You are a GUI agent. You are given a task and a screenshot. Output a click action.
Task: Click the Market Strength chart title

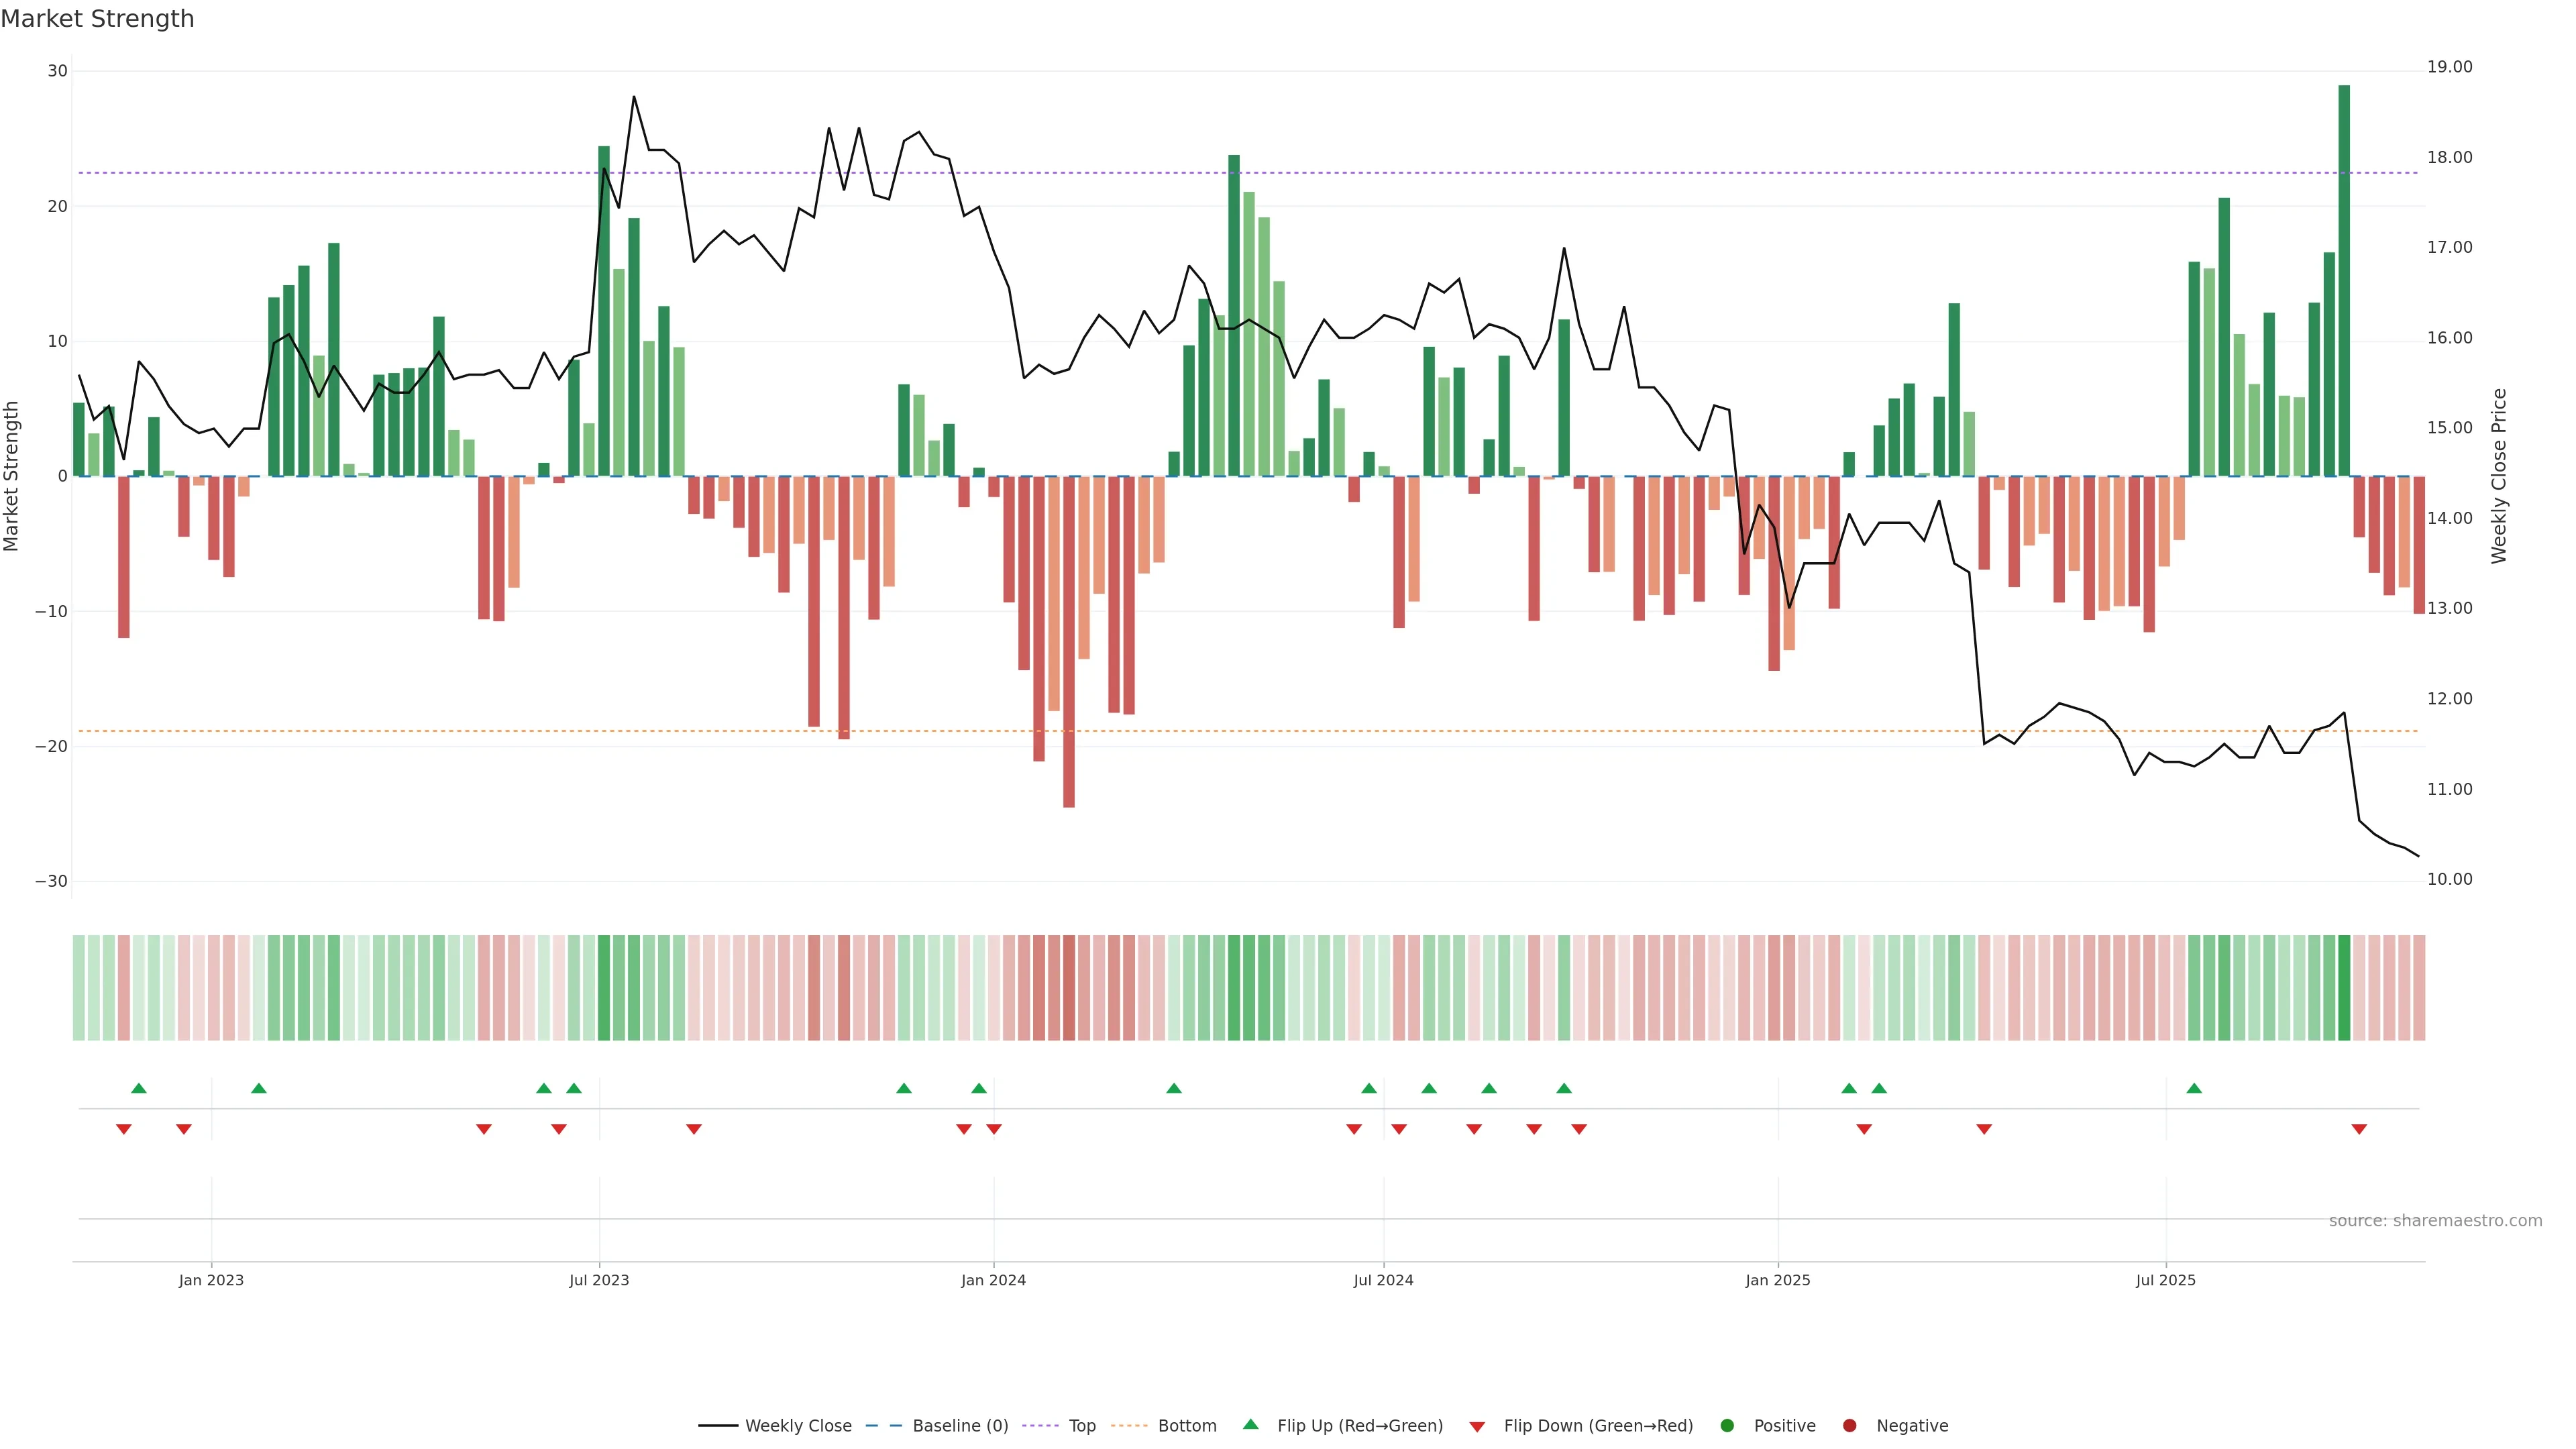[x=97, y=19]
